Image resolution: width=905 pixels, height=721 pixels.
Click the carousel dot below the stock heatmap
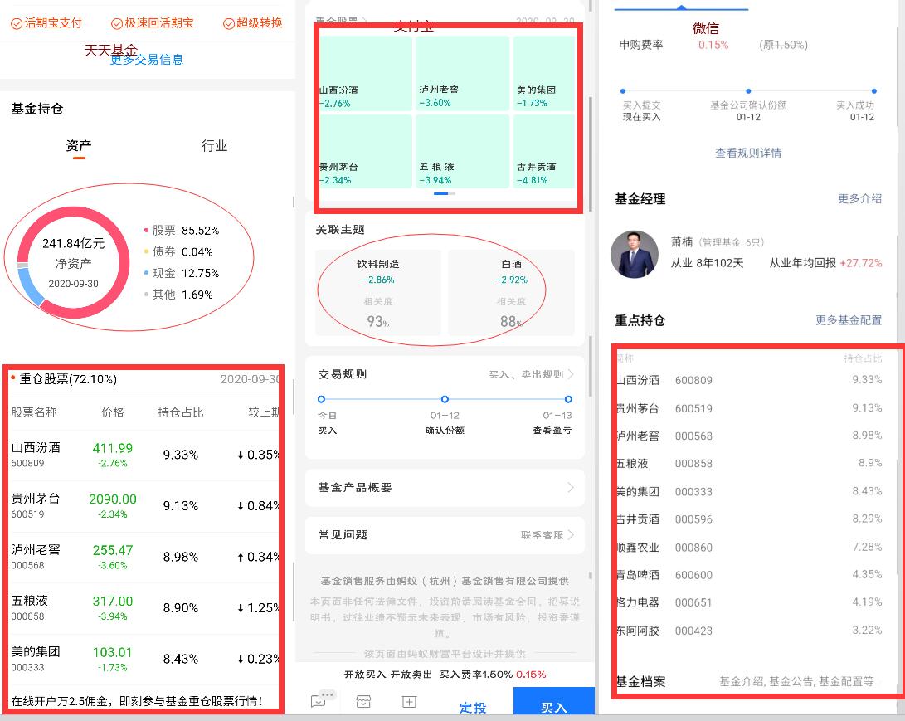tap(445, 193)
